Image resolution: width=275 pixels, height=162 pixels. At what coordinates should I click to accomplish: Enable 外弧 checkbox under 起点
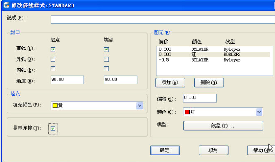click(53, 59)
